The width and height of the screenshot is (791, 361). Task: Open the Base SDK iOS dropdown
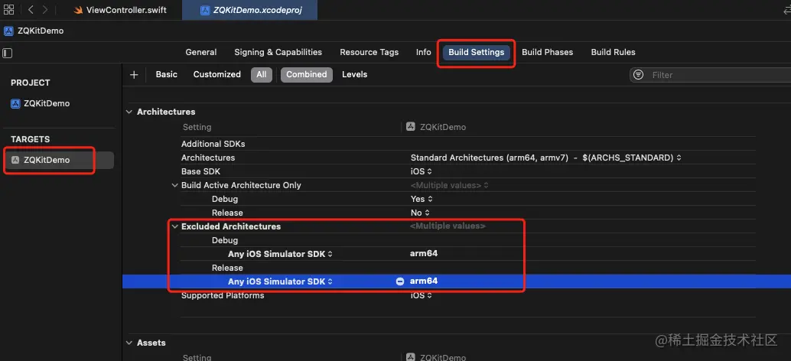pos(422,171)
